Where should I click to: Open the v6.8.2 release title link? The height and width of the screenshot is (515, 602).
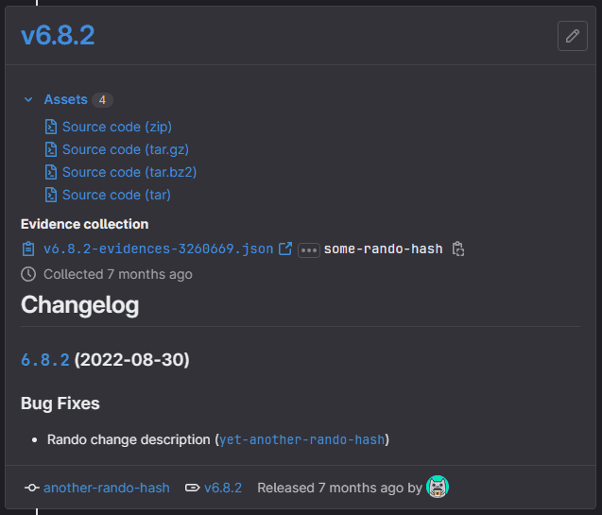coord(58,36)
